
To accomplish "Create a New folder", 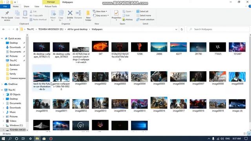I will tap(88, 16).
